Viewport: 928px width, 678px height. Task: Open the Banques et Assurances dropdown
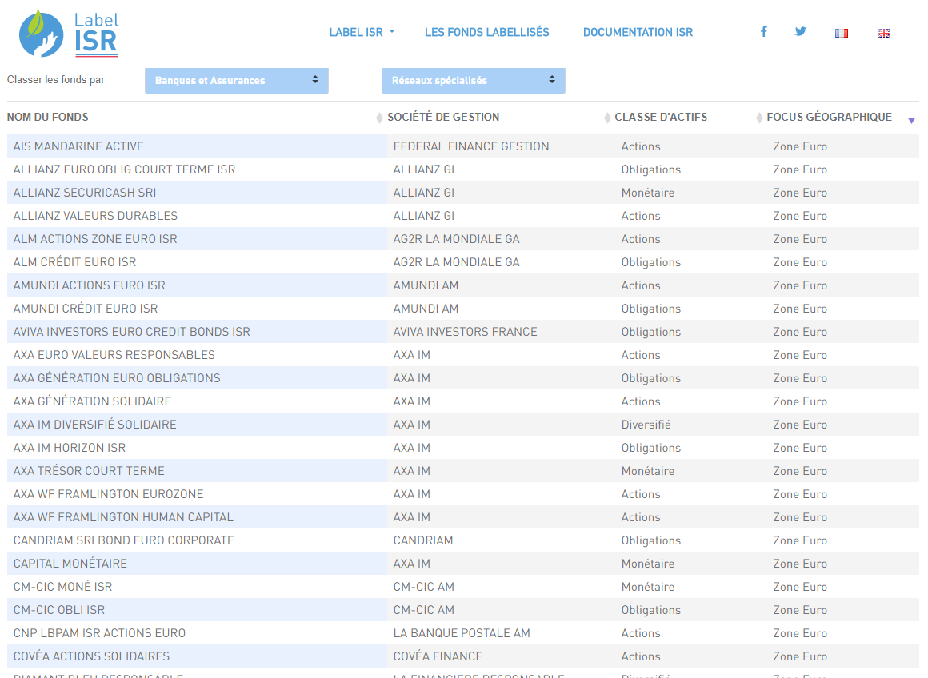tap(237, 81)
